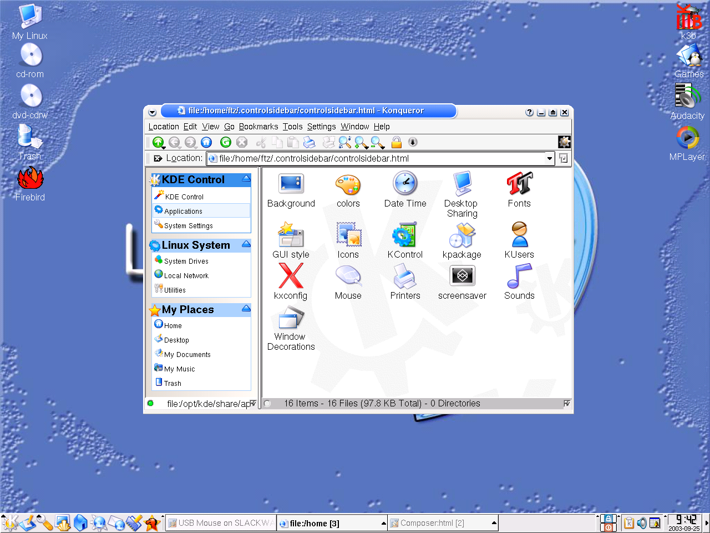Click the System Settings sidebar link
Viewport: 710px width, 533px height.
tap(189, 226)
